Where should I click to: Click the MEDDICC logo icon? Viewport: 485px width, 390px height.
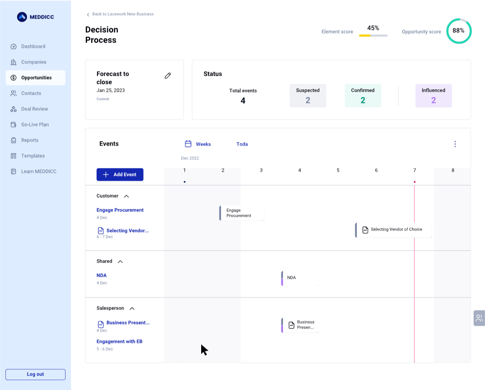click(22, 17)
